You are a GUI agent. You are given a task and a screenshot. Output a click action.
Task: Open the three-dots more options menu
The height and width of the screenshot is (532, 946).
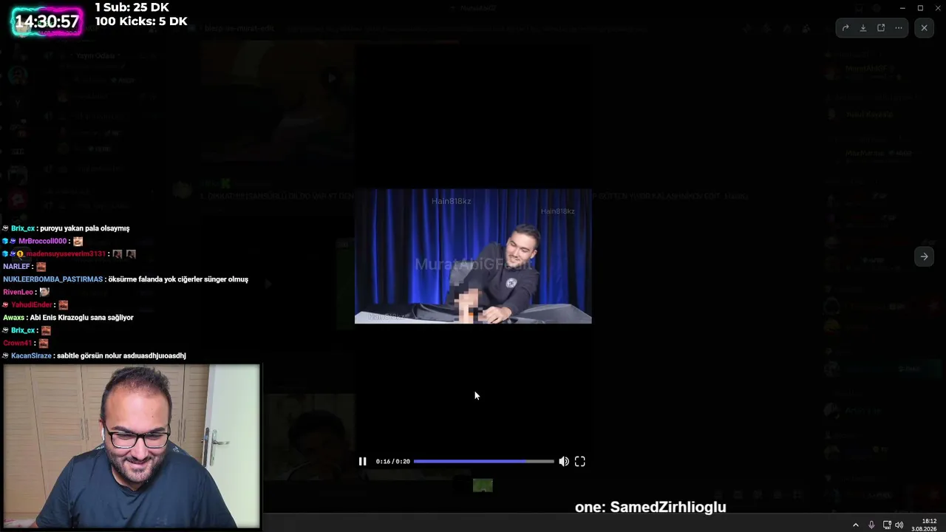point(899,28)
